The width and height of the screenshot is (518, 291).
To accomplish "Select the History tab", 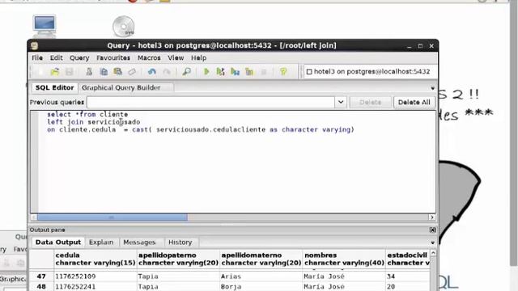I will pos(180,242).
